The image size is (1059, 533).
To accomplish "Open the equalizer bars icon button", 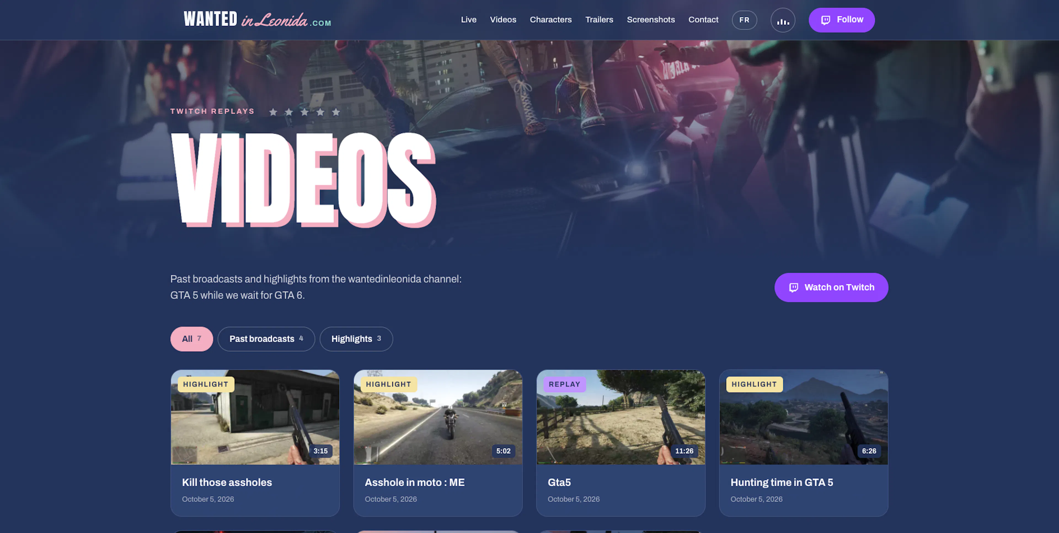I will tap(783, 20).
